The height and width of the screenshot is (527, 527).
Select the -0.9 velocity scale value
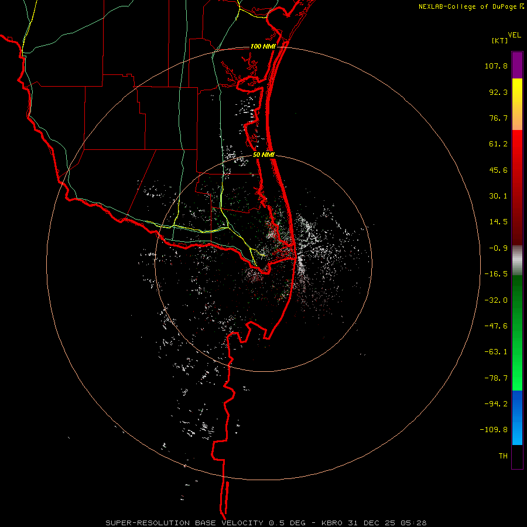[x=498, y=248]
